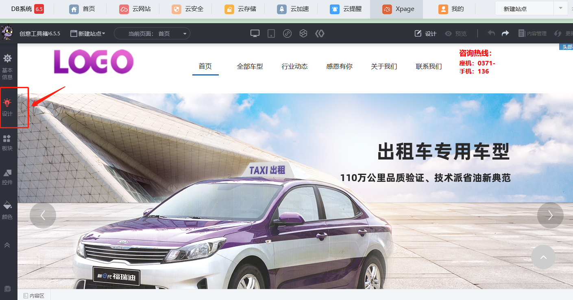Click the undo arrow icon
Image resolution: width=573 pixels, height=300 pixels.
tap(491, 33)
